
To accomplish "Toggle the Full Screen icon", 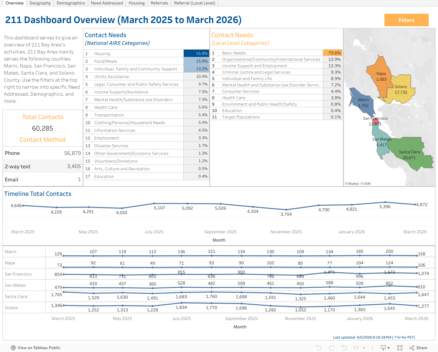I will (400, 348).
